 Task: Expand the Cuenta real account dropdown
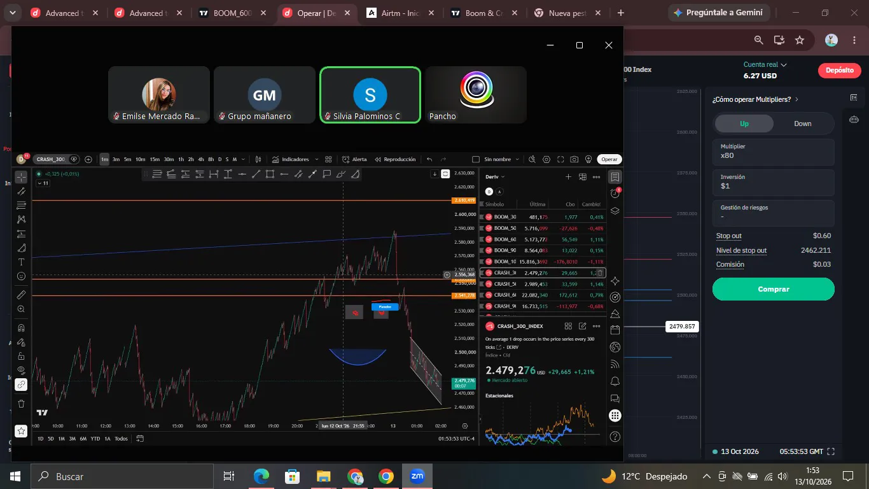(765, 64)
